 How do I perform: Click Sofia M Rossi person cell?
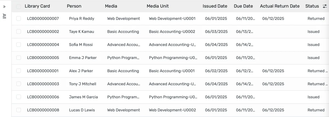point(81,45)
